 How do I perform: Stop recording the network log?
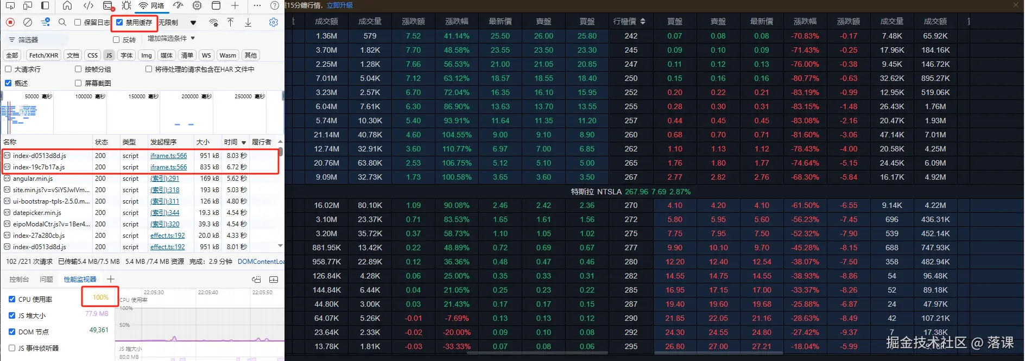pyautogui.click(x=10, y=22)
